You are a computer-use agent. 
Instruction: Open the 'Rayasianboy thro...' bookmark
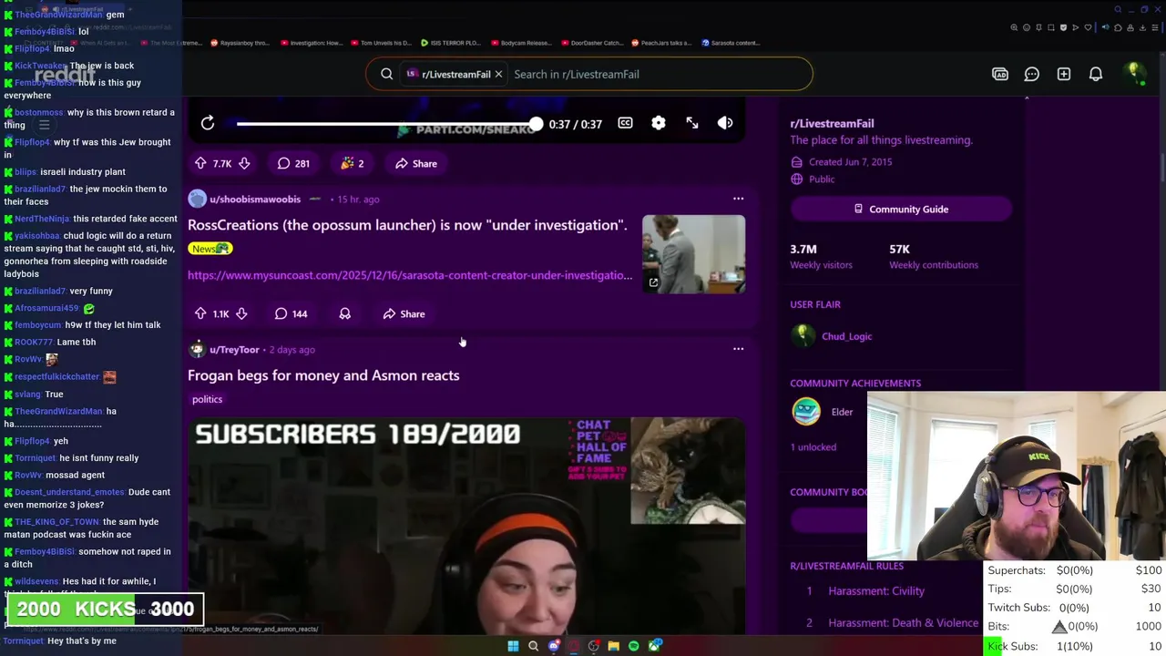coord(240,43)
